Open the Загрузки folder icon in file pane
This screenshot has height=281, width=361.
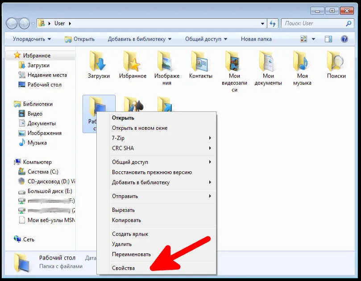[x=99, y=61]
